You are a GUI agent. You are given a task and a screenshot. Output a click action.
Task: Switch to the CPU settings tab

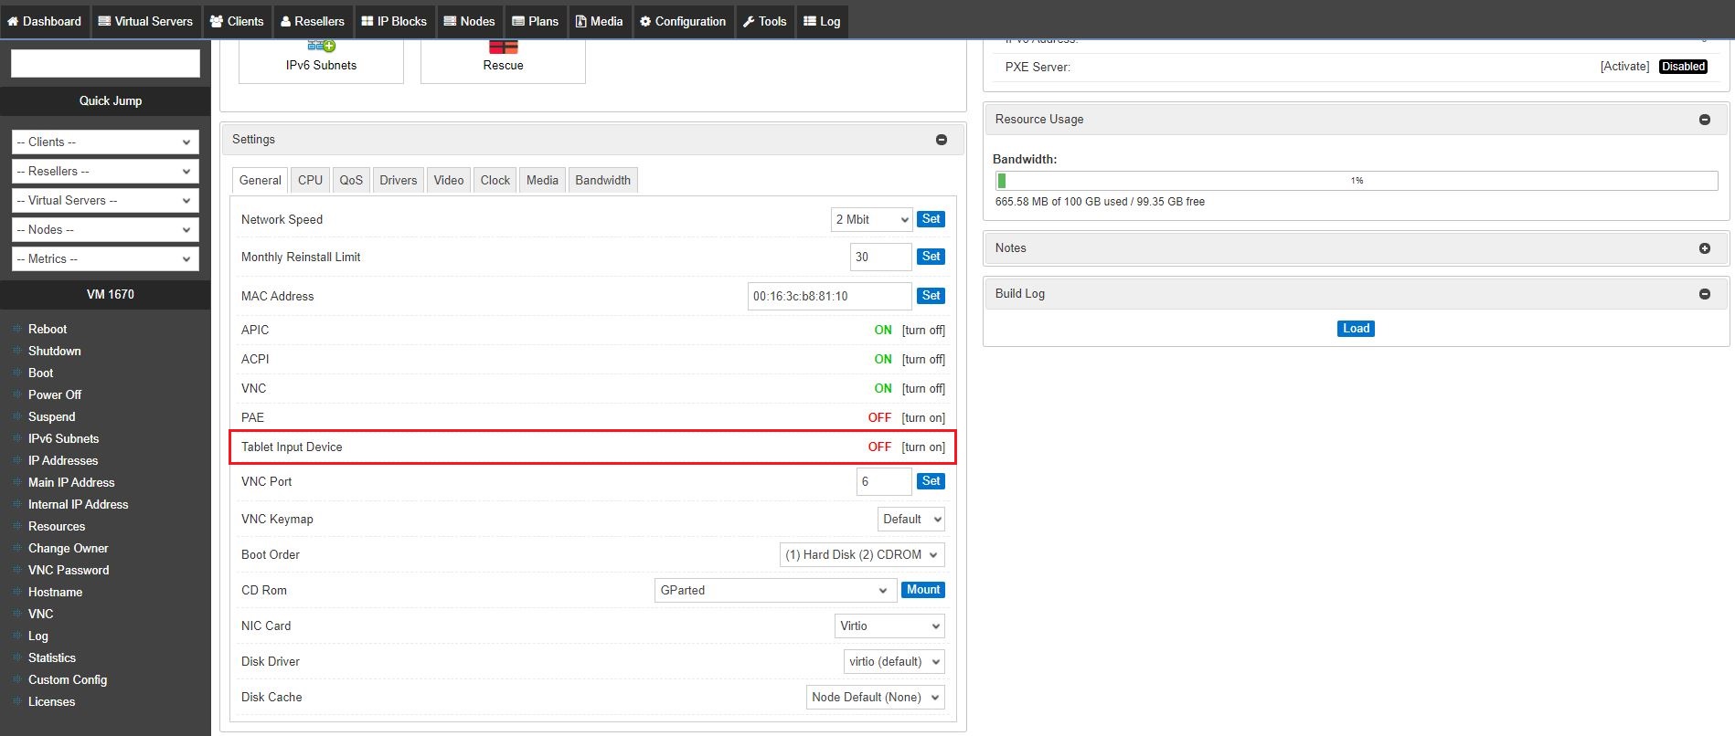tap(310, 181)
